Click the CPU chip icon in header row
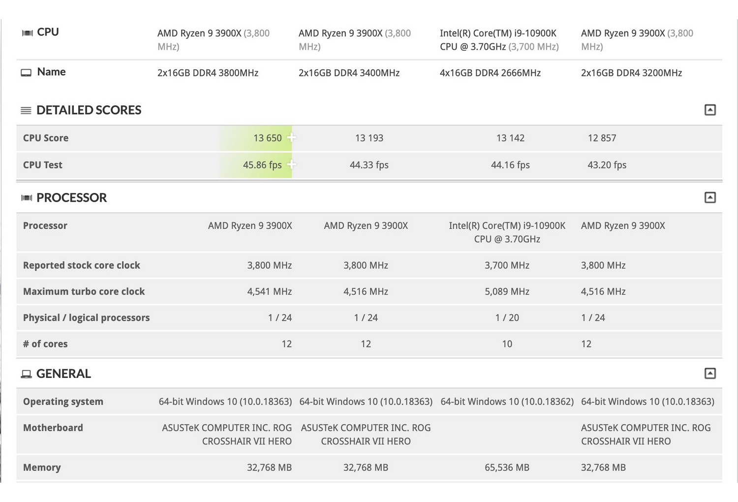Image resolution: width=738 pixels, height=502 pixels. click(x=27, y=32)
